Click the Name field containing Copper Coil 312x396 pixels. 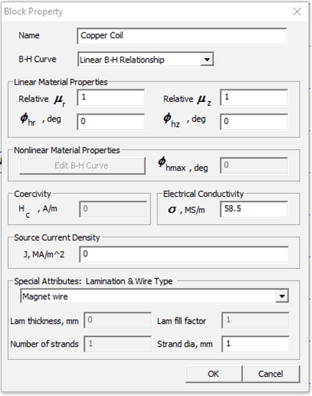pos(182,36)
